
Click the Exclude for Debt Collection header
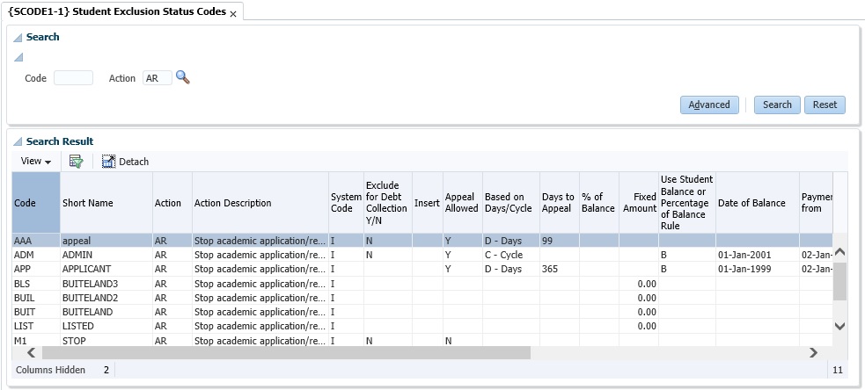(x=388, y=203)
